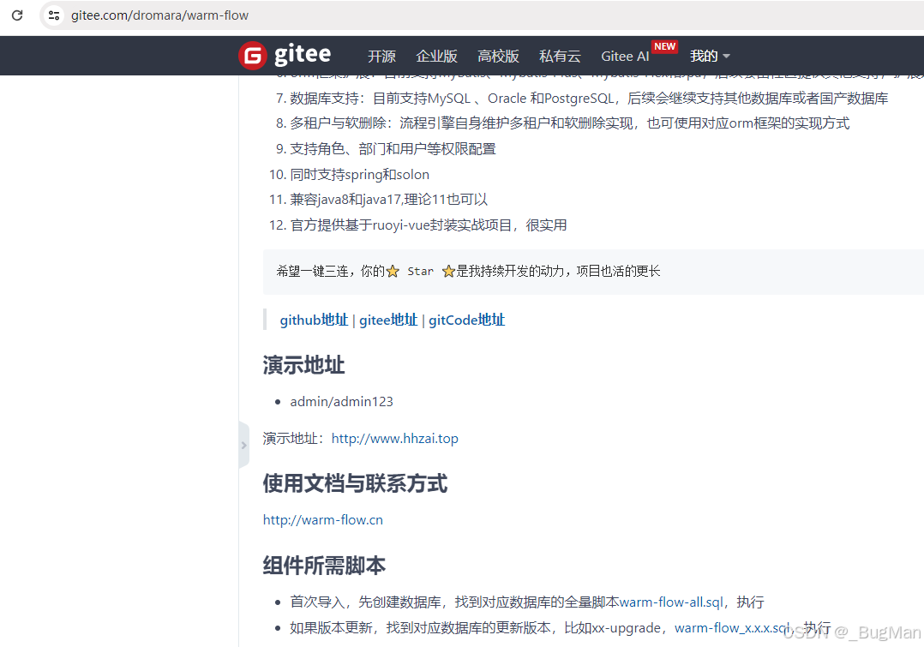Click the 使用文档与联系方式 heading
Image resolution: width=924 pixels, height=647 pixels.
pos(355,483)
